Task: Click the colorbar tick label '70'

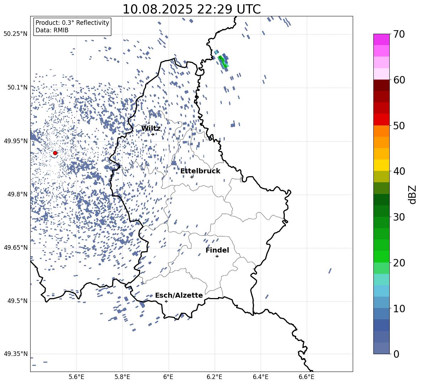Action: coord(399,34)
